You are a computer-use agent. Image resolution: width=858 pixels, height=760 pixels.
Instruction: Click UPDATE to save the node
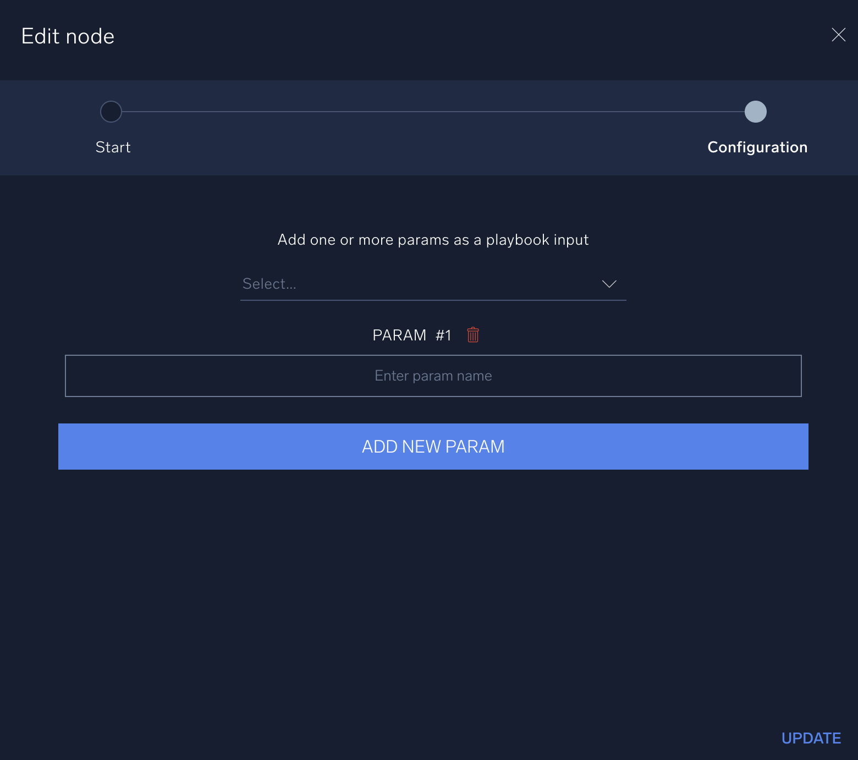(811, 739)
